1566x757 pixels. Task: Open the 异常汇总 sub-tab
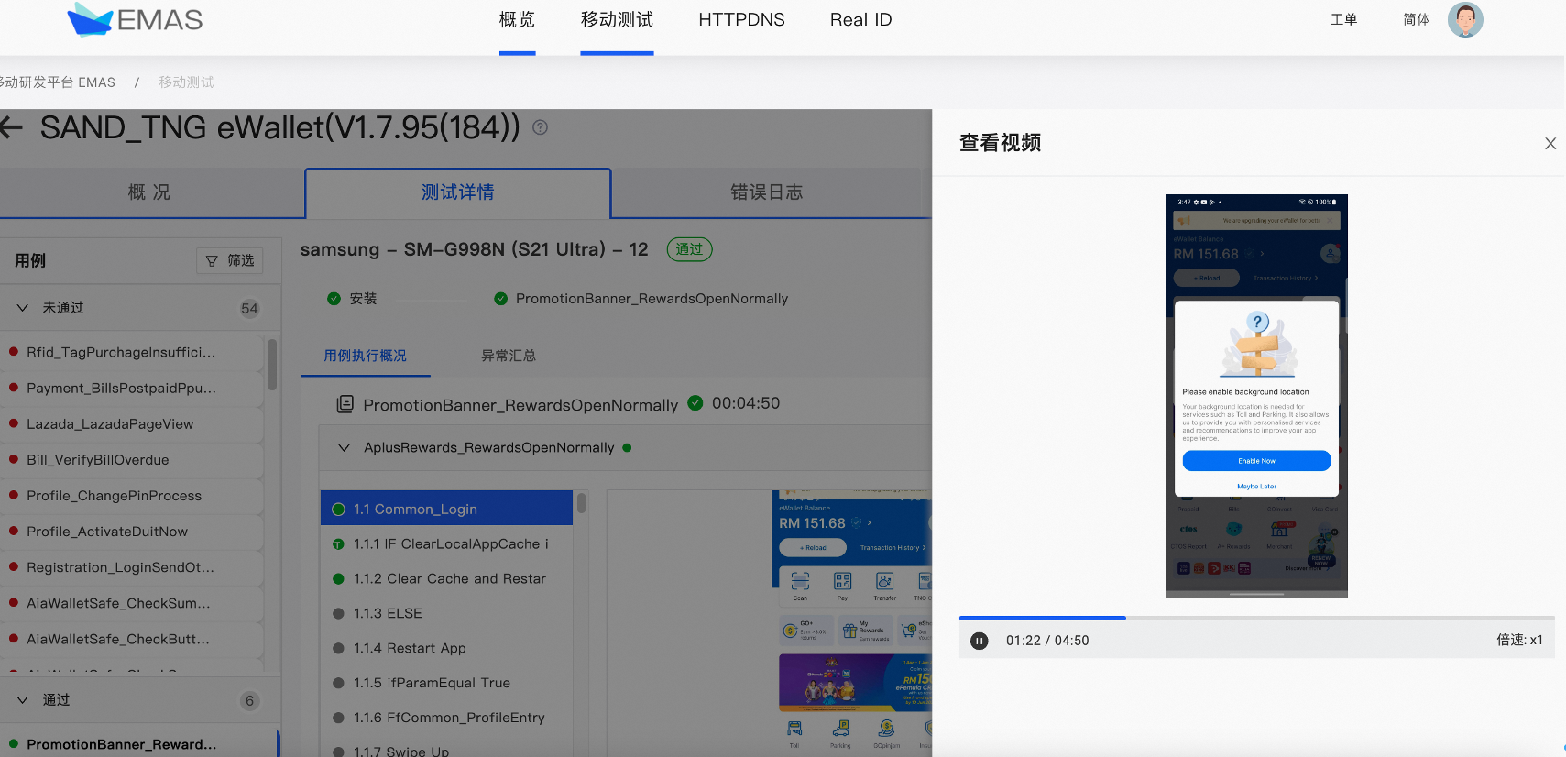(509, 356)
